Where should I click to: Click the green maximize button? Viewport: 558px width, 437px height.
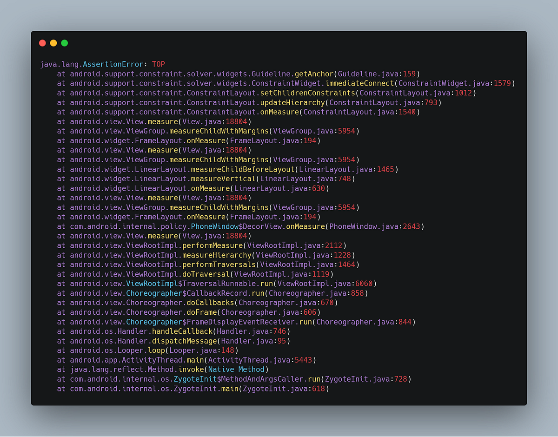(64, 43)
